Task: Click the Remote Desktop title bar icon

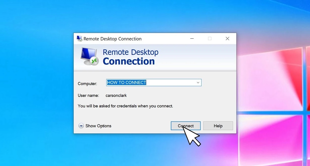Action: tap(79, 39)
